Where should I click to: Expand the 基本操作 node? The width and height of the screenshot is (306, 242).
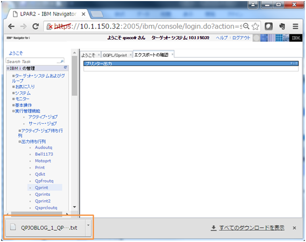[x=13, y=105]
